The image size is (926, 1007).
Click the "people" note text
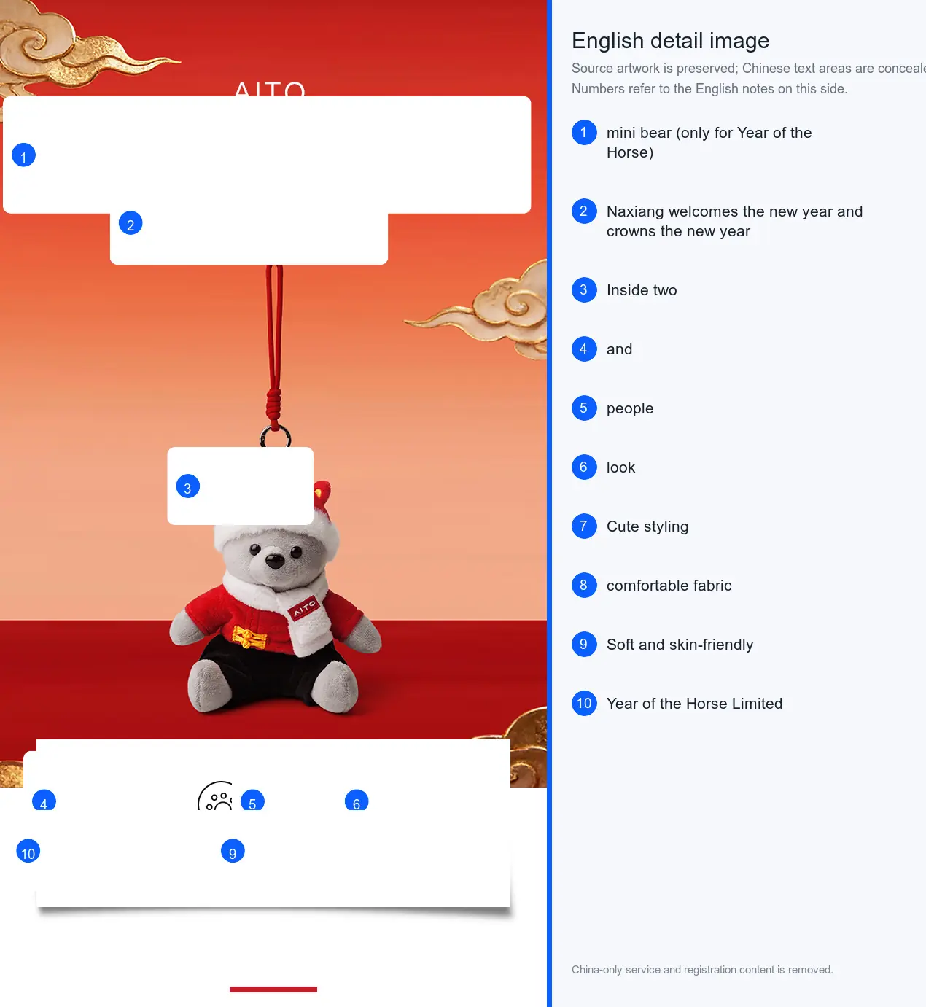click(x=630, y=408)
